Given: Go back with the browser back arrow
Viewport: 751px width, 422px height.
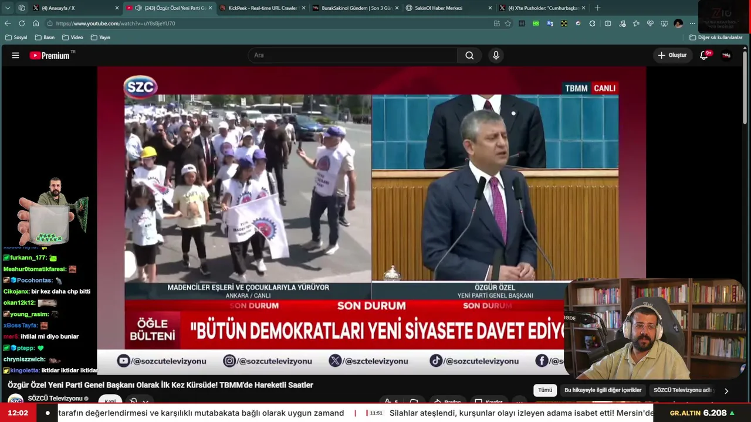Looking at the screenshot, I should click(x=8, y=23).
